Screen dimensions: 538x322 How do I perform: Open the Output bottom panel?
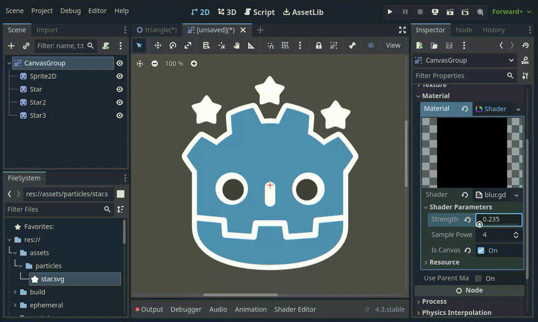[149, 310]
